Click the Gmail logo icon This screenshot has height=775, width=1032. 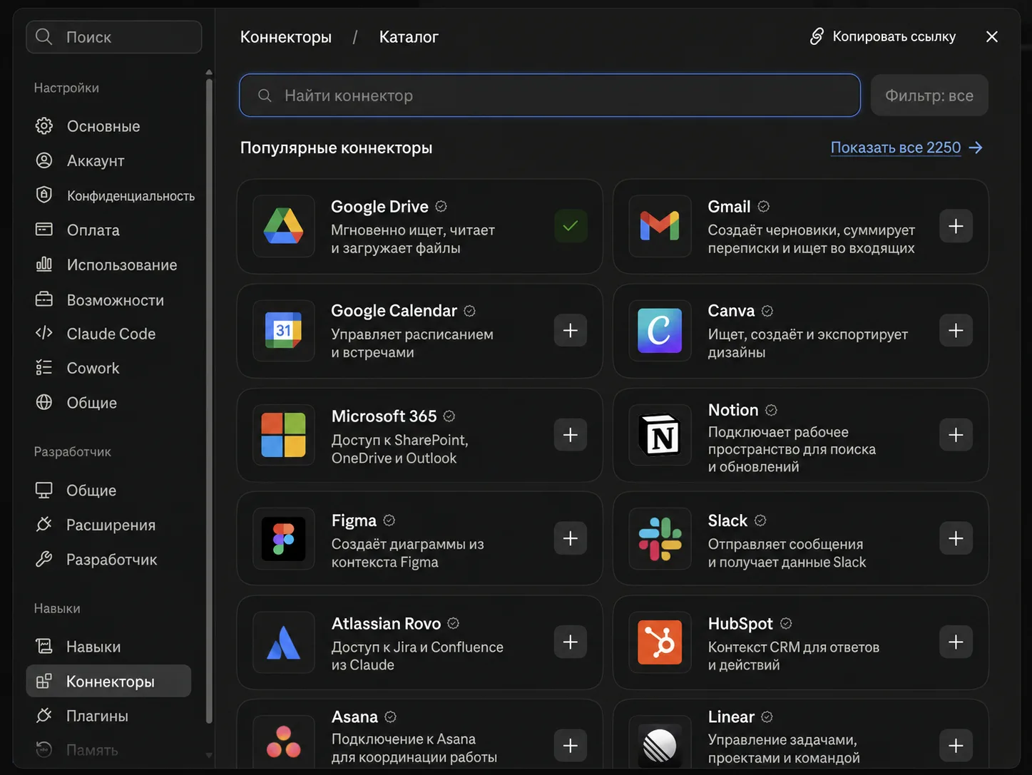(x=660, y=226)
